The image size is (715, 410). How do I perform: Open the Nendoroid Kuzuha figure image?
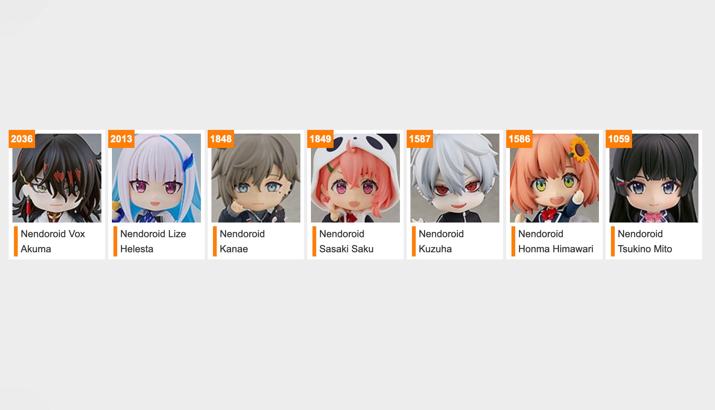[455, 178]
